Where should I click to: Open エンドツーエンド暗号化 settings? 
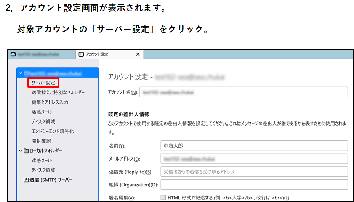click(x=52, y=131)
